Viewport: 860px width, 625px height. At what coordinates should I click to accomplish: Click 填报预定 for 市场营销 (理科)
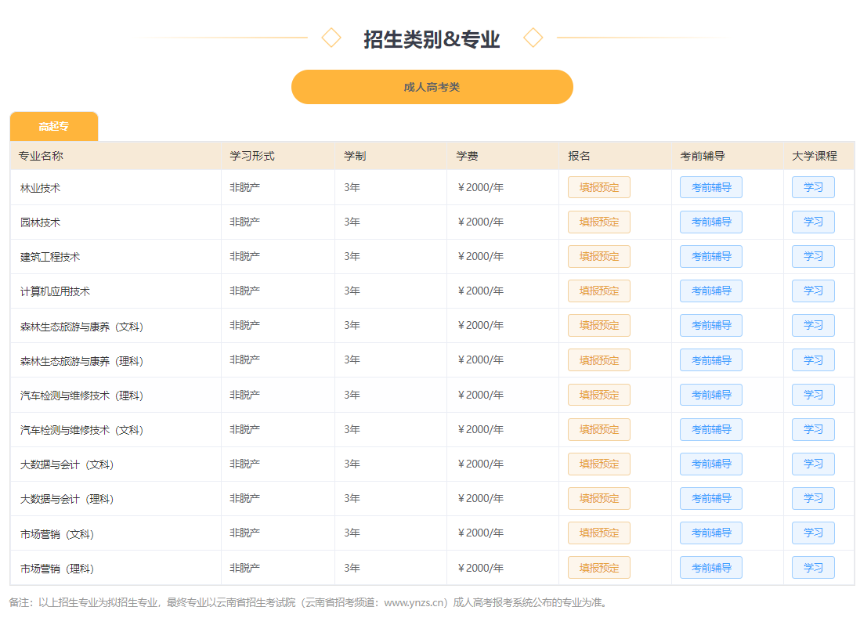point(599,567)
